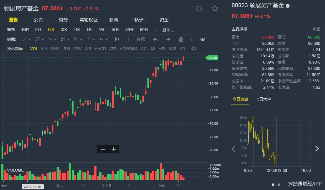325x190 pixels.
Task: Open the 显示 dropdown menu
Action: coord(167,30)
